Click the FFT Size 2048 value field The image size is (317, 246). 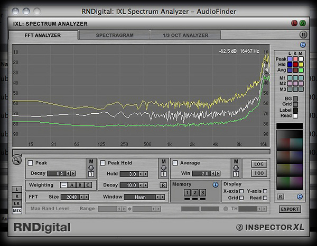coord(70,197)
